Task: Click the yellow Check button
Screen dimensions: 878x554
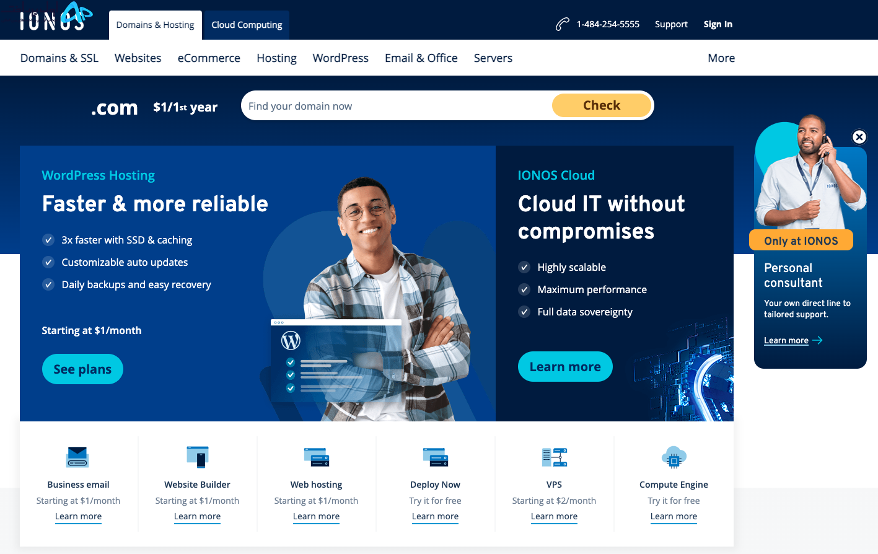Action: tap(602, 105)
